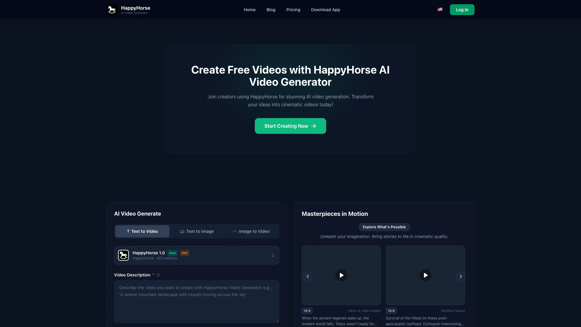Click the Start Creating Now button
This screenshot has height=327, width=581.
point(290,126)
